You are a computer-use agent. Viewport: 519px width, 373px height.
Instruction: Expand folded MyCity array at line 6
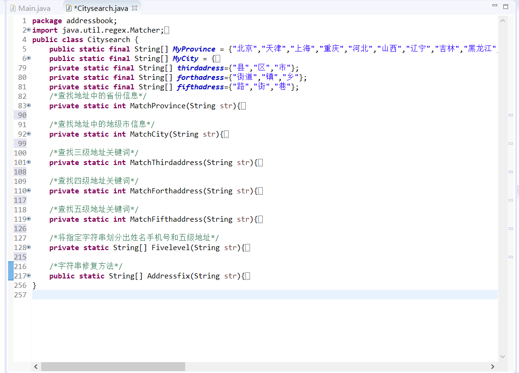[29, 58]
